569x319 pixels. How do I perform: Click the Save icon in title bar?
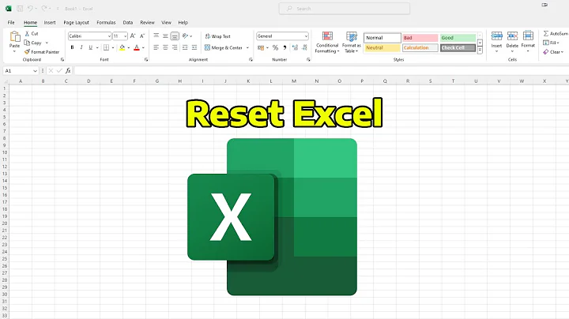pos(20,9)
